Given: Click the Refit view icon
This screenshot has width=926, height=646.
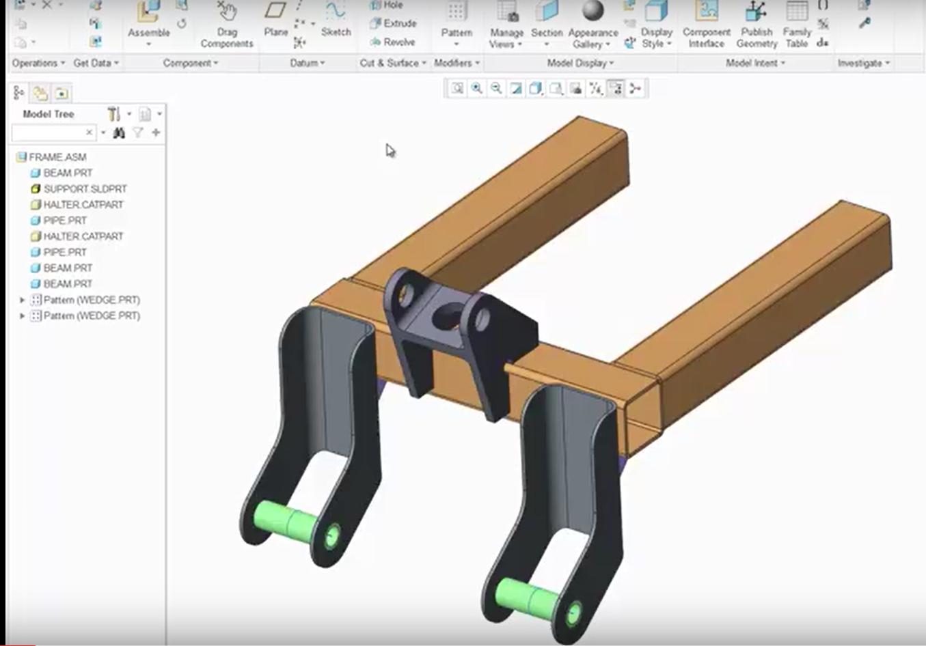Looking at the screenshot, I should 457,88.
